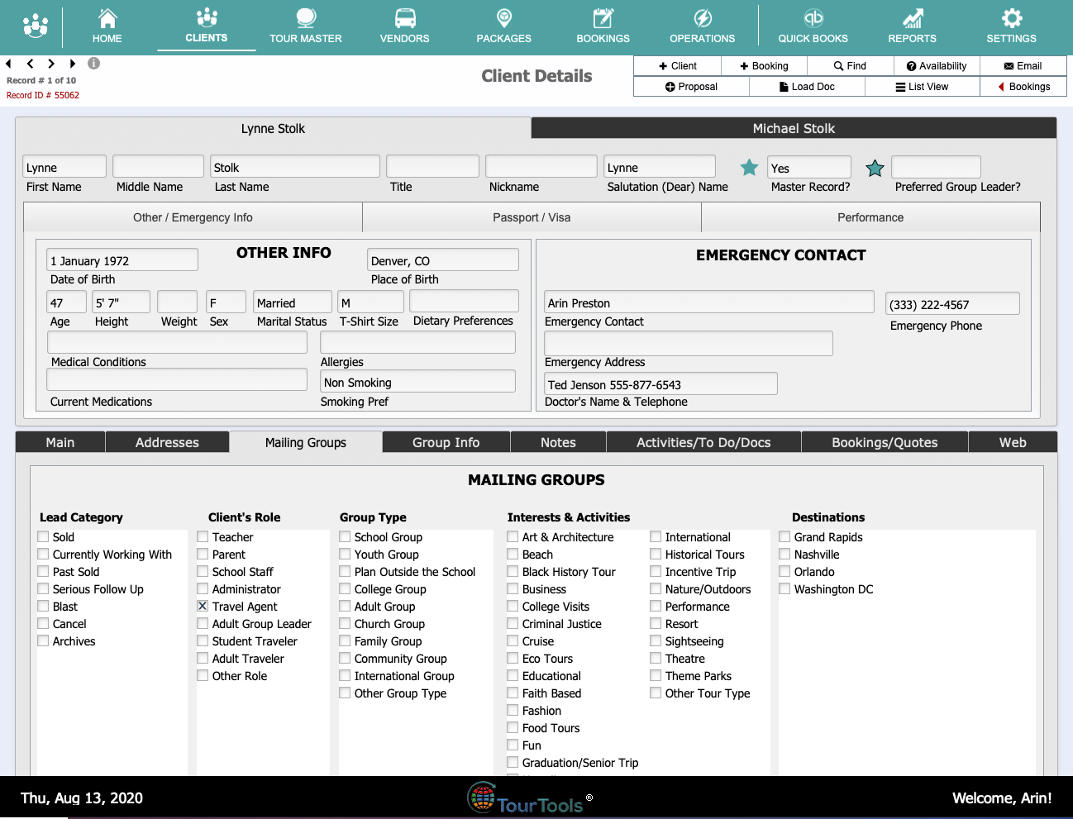Go to Vendors bus icon
Screen dimensions: 1073x819
pos(404,18)
